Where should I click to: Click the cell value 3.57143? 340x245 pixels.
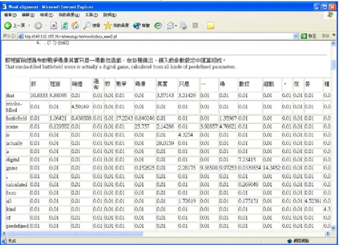click(x=165, y=95)
